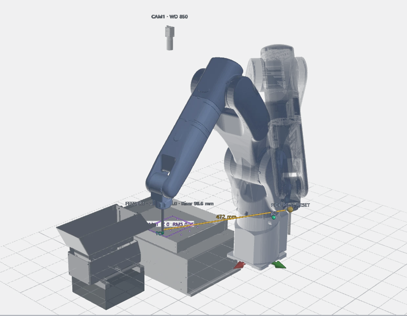Select the yellow PICK POSE RESET marker
407x316 pixels.
pyautogui.click(x=290, y=209)
